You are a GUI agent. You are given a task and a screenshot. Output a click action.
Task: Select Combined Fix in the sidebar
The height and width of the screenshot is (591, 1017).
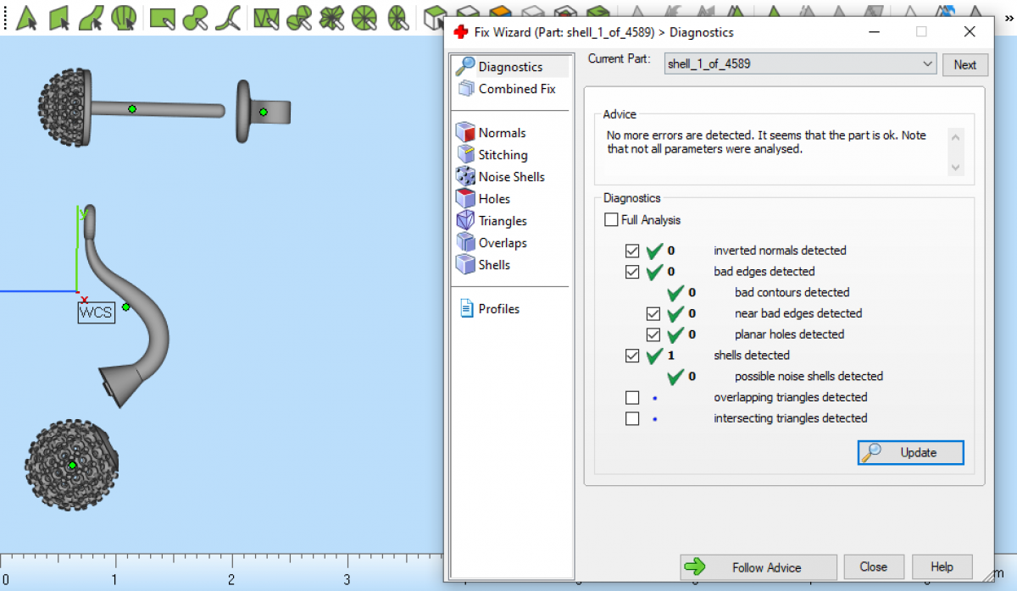point(516,89)
